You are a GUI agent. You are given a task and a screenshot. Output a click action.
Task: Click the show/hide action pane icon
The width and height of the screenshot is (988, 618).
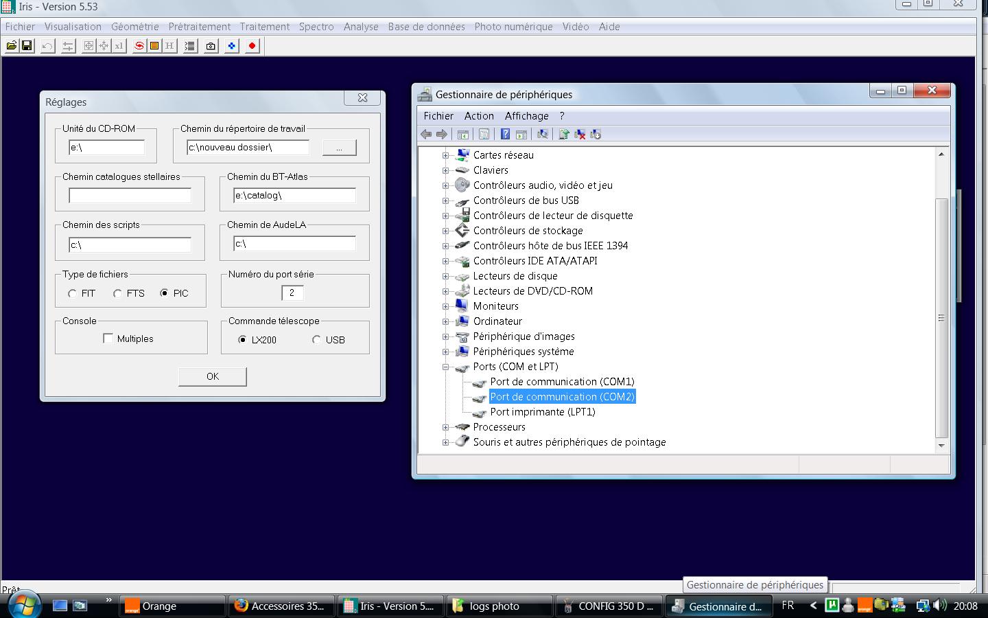(521, 135)
